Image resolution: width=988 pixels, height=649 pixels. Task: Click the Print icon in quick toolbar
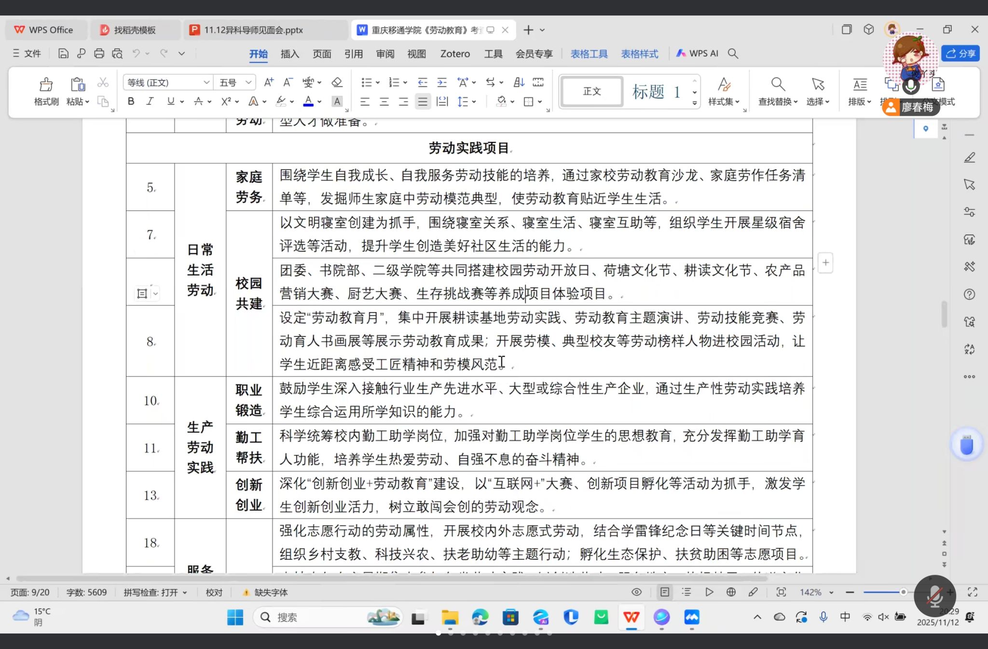coord(99,54)
